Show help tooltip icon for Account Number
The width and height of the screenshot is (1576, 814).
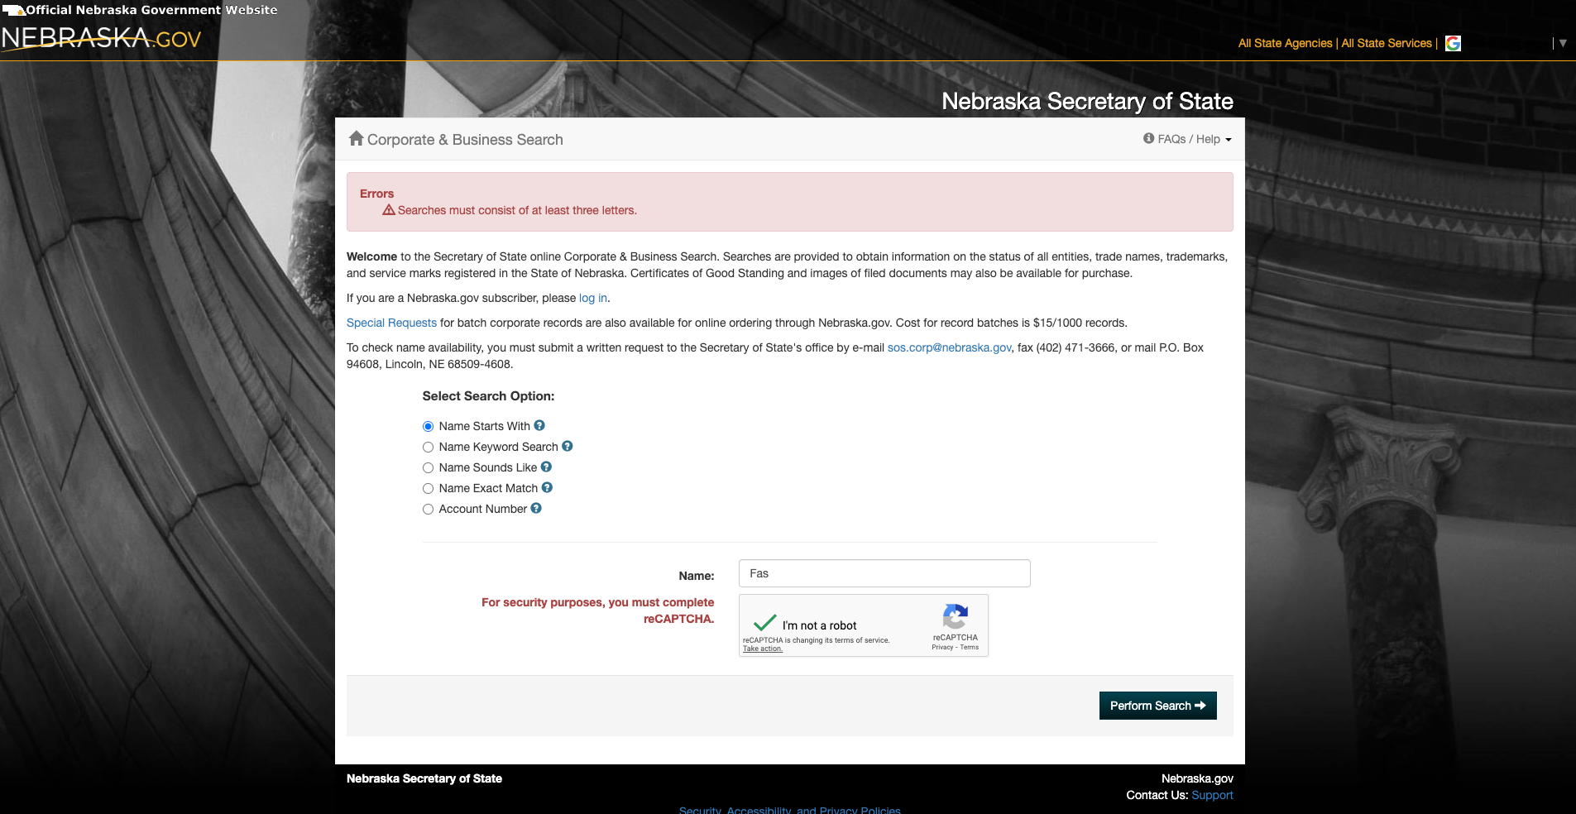tap(536, 508)
